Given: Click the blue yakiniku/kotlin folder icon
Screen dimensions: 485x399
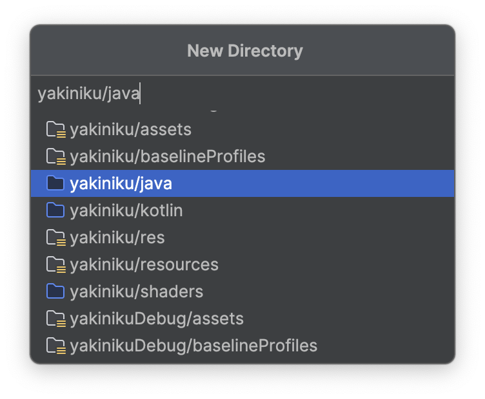Looking at the screenshot, I should (x=56, y=210).
